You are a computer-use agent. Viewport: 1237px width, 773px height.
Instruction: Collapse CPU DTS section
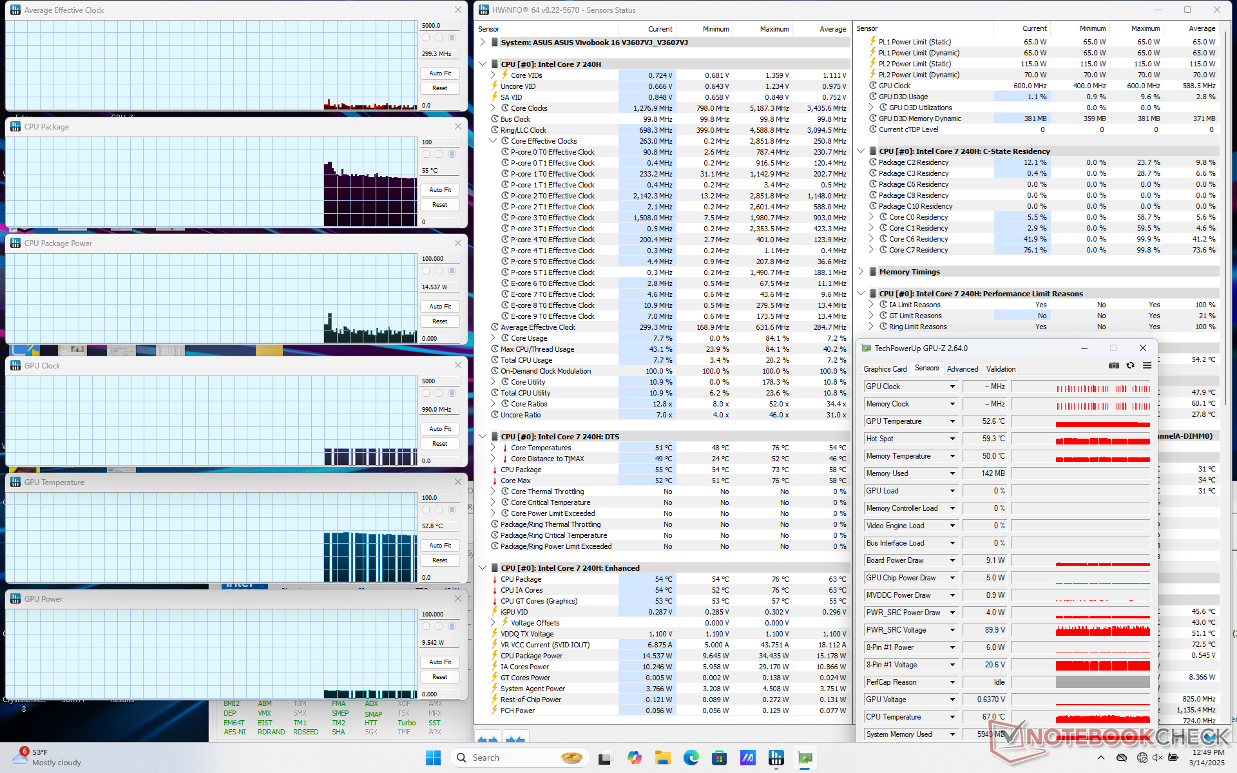[483, 437]
